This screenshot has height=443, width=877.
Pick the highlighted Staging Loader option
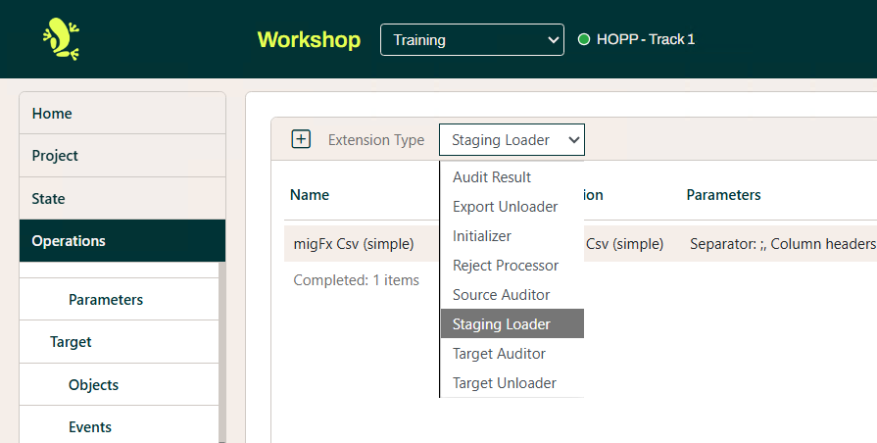tap(512, 323)
